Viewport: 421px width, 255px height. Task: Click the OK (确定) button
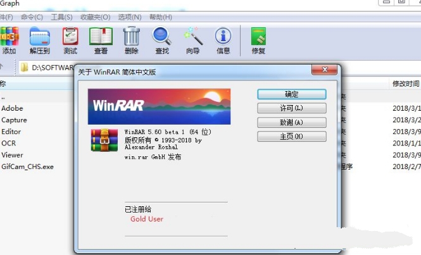coord(292,94)
